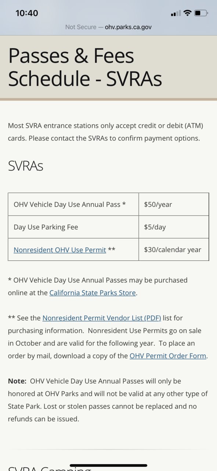Tap the ohv.parks.ca.gov address bar
Screen dimensions: 217x471
click(108, 27)
